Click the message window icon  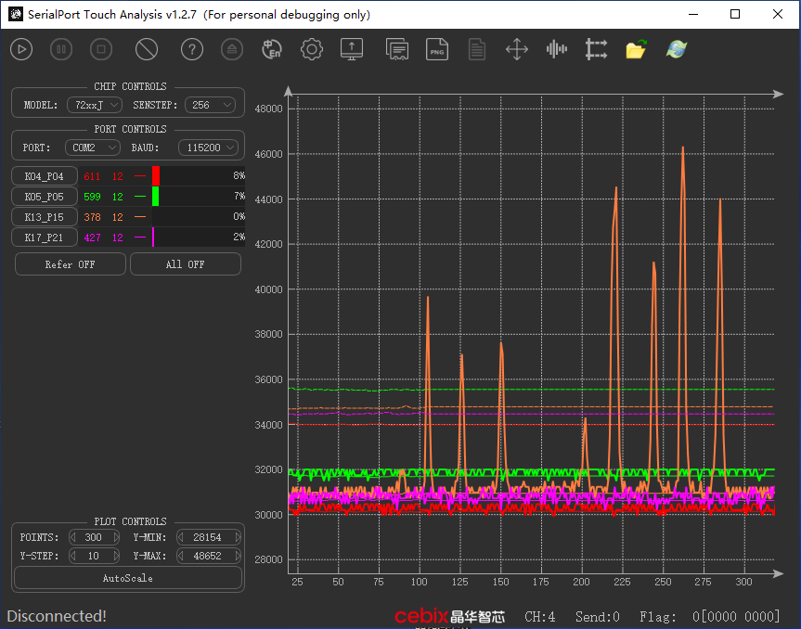point(397,49)
